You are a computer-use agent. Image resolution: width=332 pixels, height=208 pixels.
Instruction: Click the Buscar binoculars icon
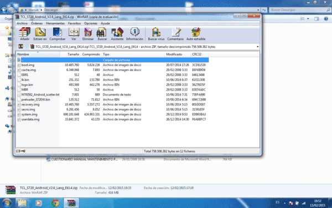(x=102, y=34)
